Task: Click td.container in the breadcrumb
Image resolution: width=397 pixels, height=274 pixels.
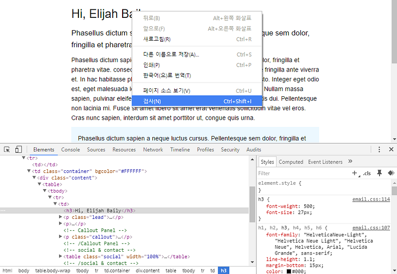Action: 117,271
